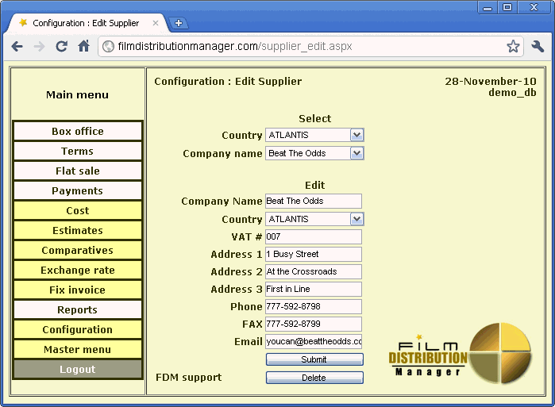Open the wrench settings menu
The image size is (555, 407).
(538, 46)
